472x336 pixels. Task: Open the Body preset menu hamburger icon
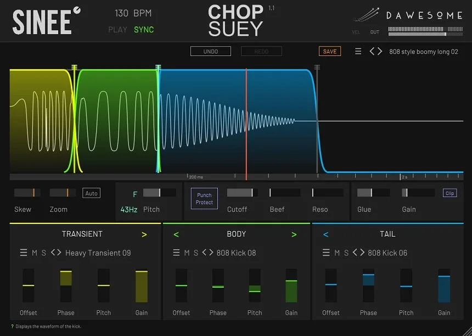click(x=176, y=253)
